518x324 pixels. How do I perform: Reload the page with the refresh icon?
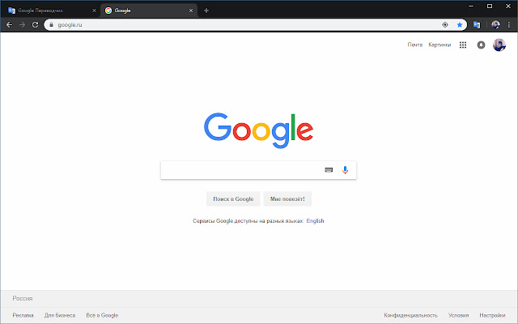(35, 25)
